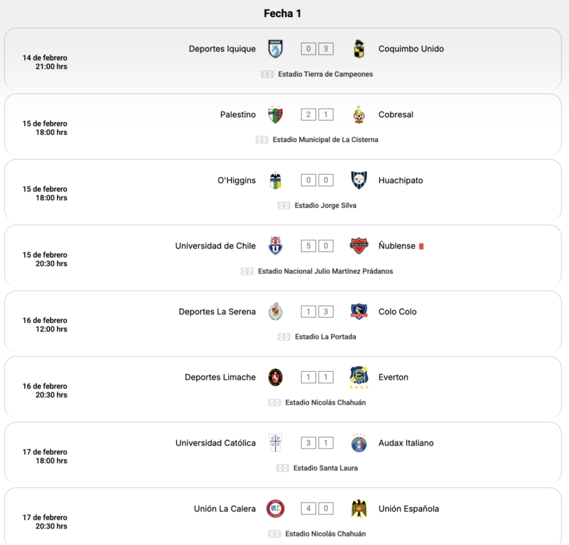Click the Huachipato shield logo

(x=359, y=180)
